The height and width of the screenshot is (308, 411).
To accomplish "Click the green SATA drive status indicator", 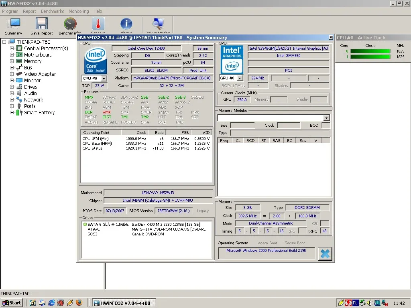I will [x=85, y=225].
